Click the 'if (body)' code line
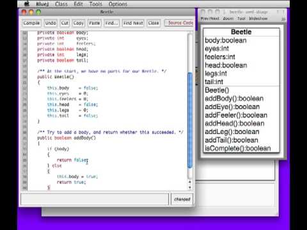Viewport: 307px width, 230px height. [58, 149]
